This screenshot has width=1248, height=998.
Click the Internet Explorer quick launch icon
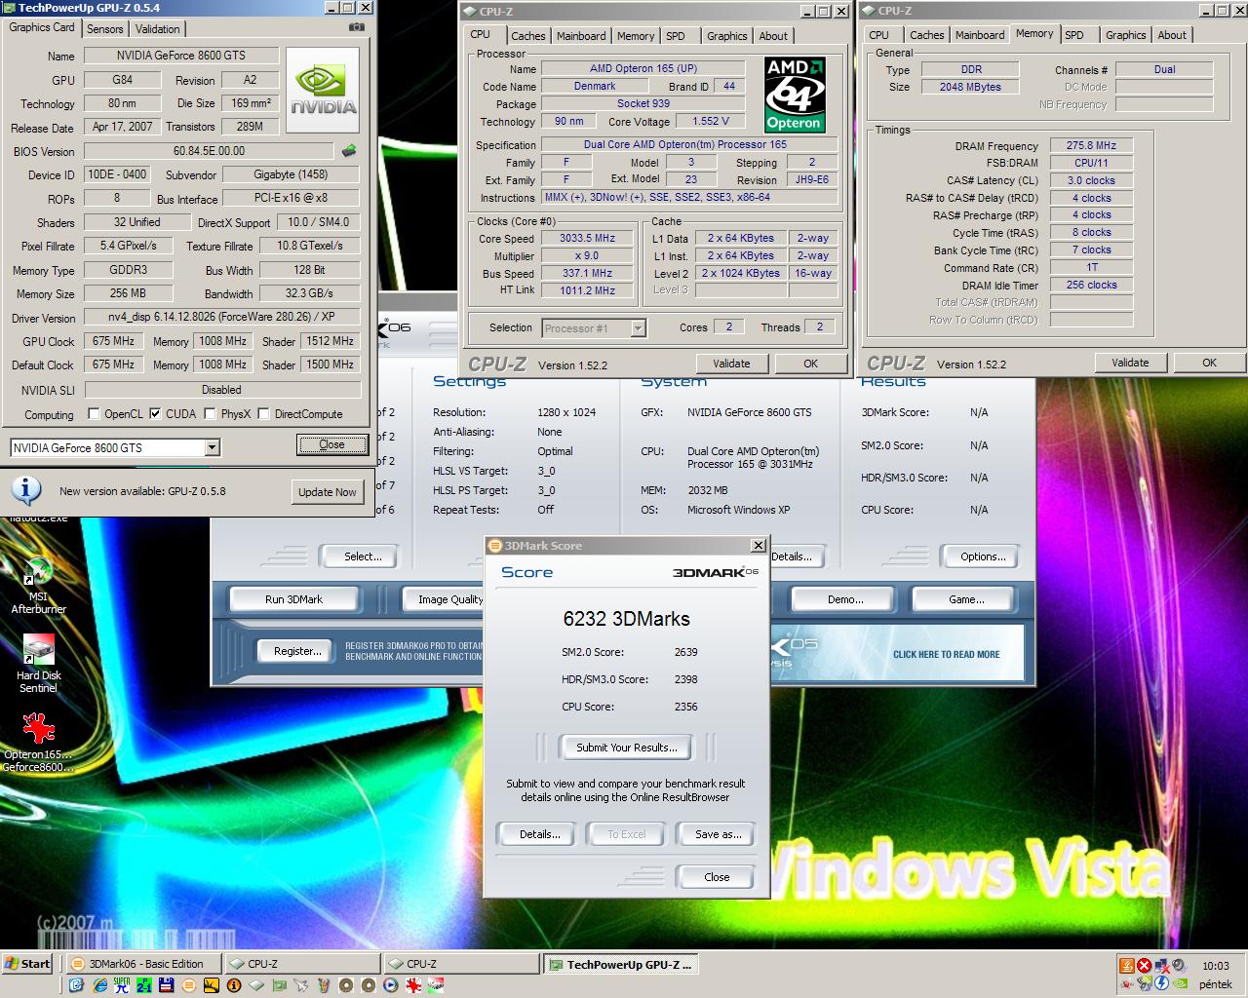(99, 985)
